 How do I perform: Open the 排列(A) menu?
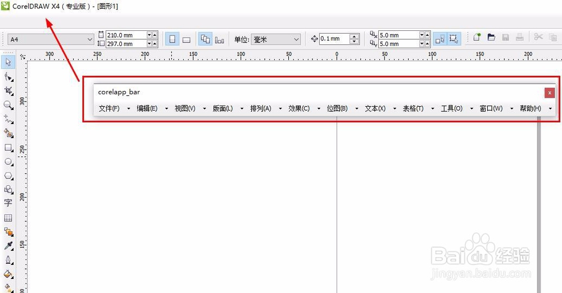point(261,108)
